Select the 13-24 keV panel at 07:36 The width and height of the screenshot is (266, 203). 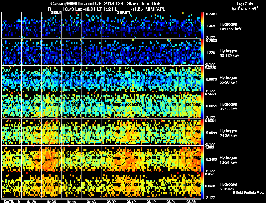tap(52, 159)
